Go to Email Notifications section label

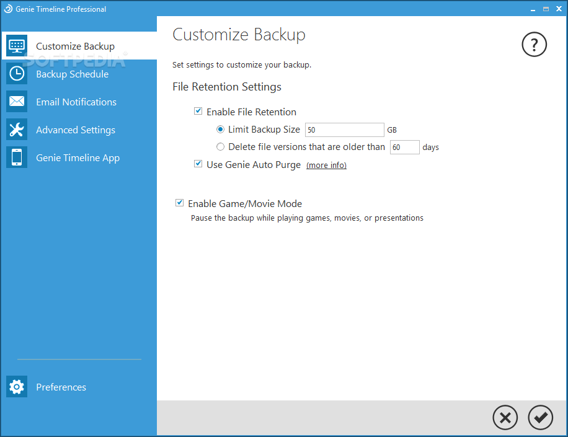point(76,102)
